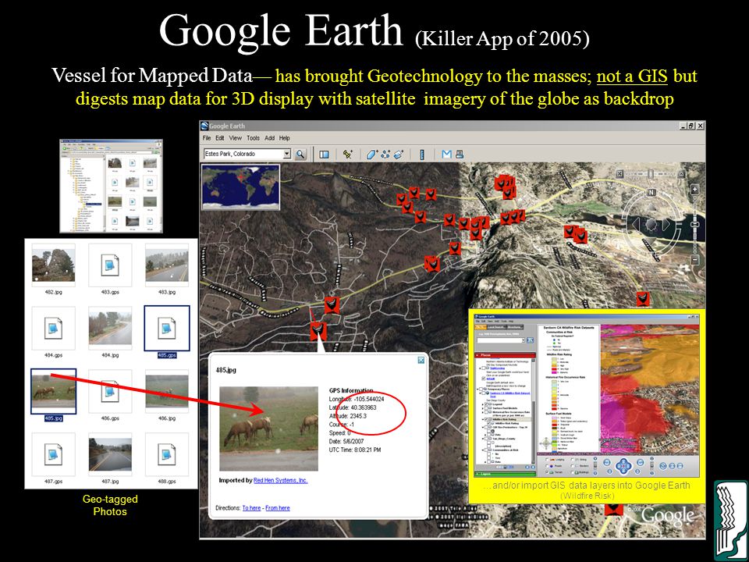Viewport: 749px width, 562px height.
Task: Open the Help menu
Action: click(x=285, y=138)
